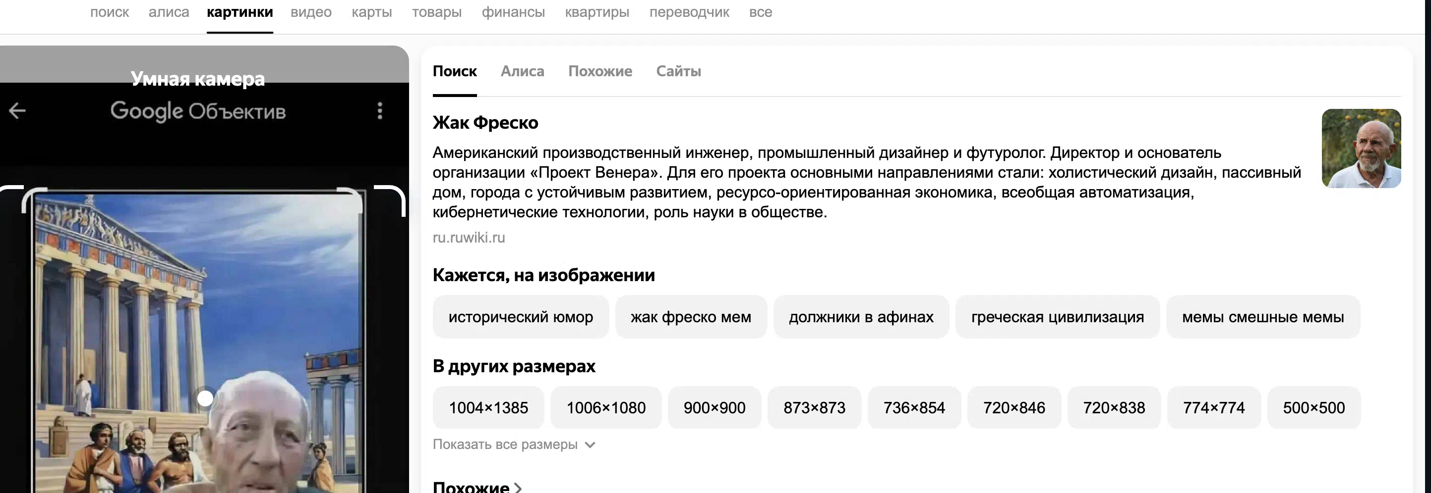Switch to the алиса service tab
1431x493 pixels.
[x=169, y=12]
